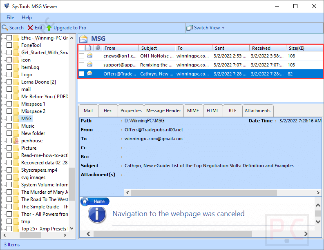Sort emails by To column header
324x250 pixels.
(x=194, y=48)
